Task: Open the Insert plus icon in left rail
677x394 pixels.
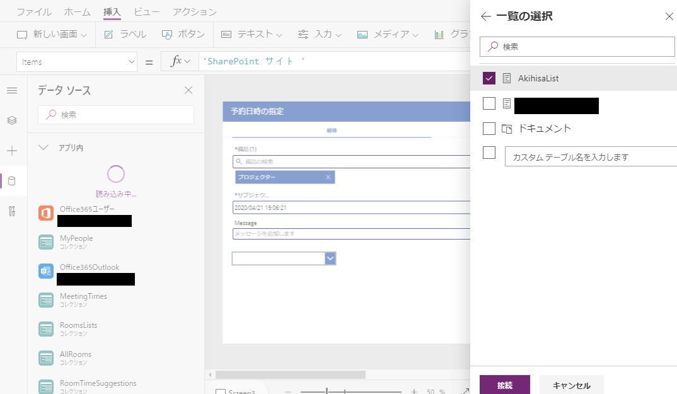Action: click(x=12, y=151)
